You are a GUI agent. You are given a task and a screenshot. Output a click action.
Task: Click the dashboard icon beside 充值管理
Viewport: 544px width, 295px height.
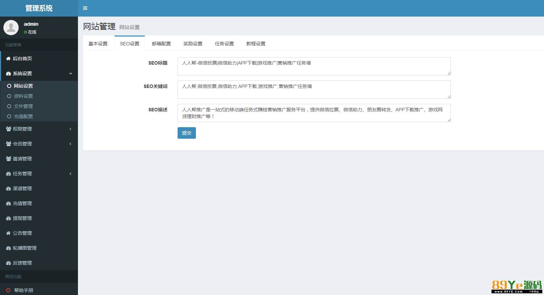coord(8,203)
